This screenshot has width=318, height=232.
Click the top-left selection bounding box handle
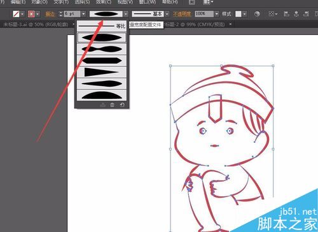[170, 66]
